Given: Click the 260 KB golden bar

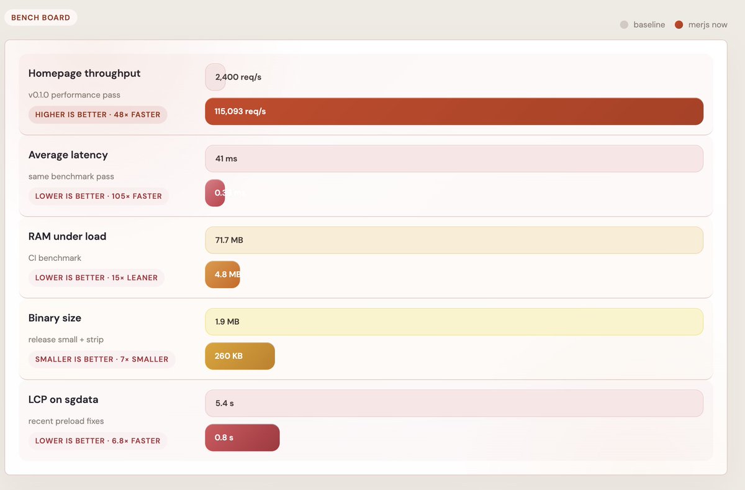Looking at the screenshot, I should click(240, 356).
